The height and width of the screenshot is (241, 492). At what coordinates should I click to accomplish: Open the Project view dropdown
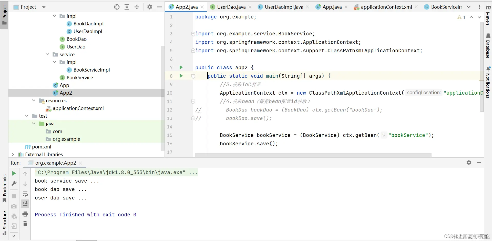[44, 7]
